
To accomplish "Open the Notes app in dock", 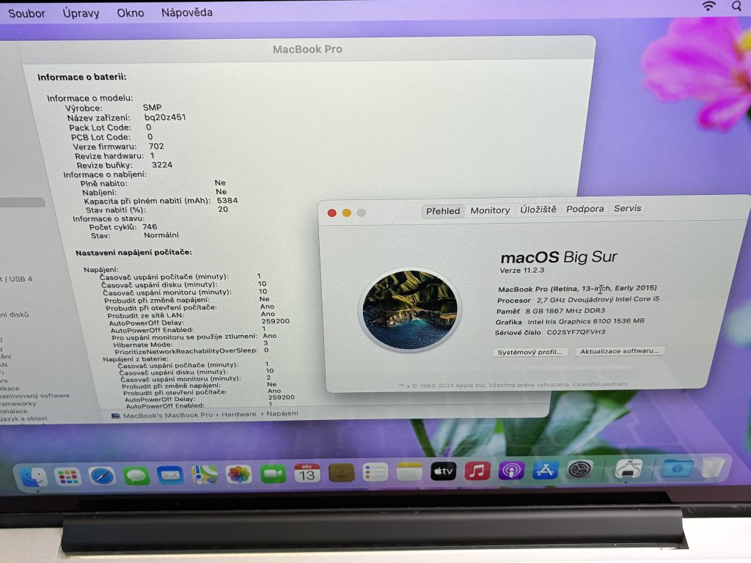I will 409,472.
